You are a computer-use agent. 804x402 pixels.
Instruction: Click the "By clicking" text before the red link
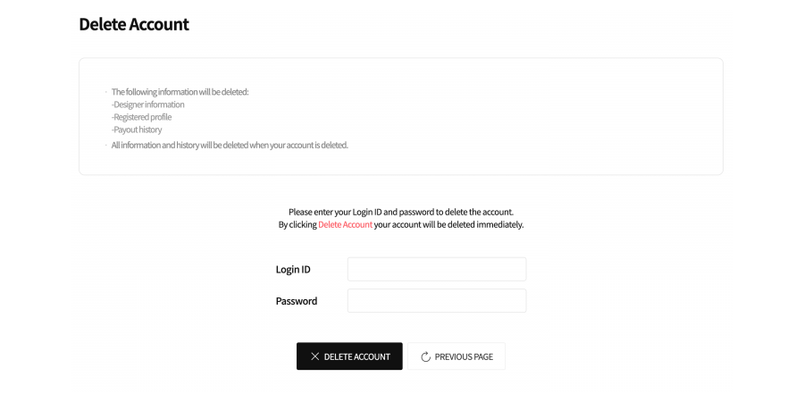point(297,225)
